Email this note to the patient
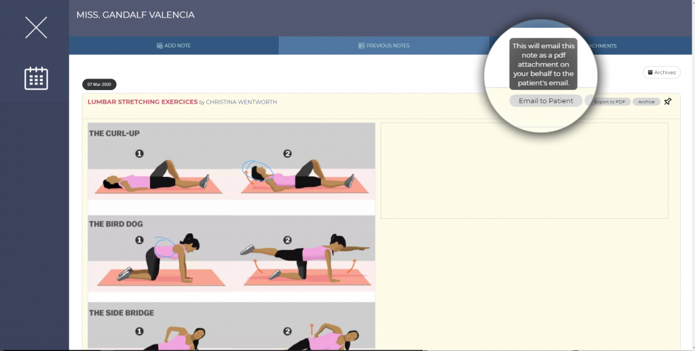695x351 pixels. click(546, 101)
